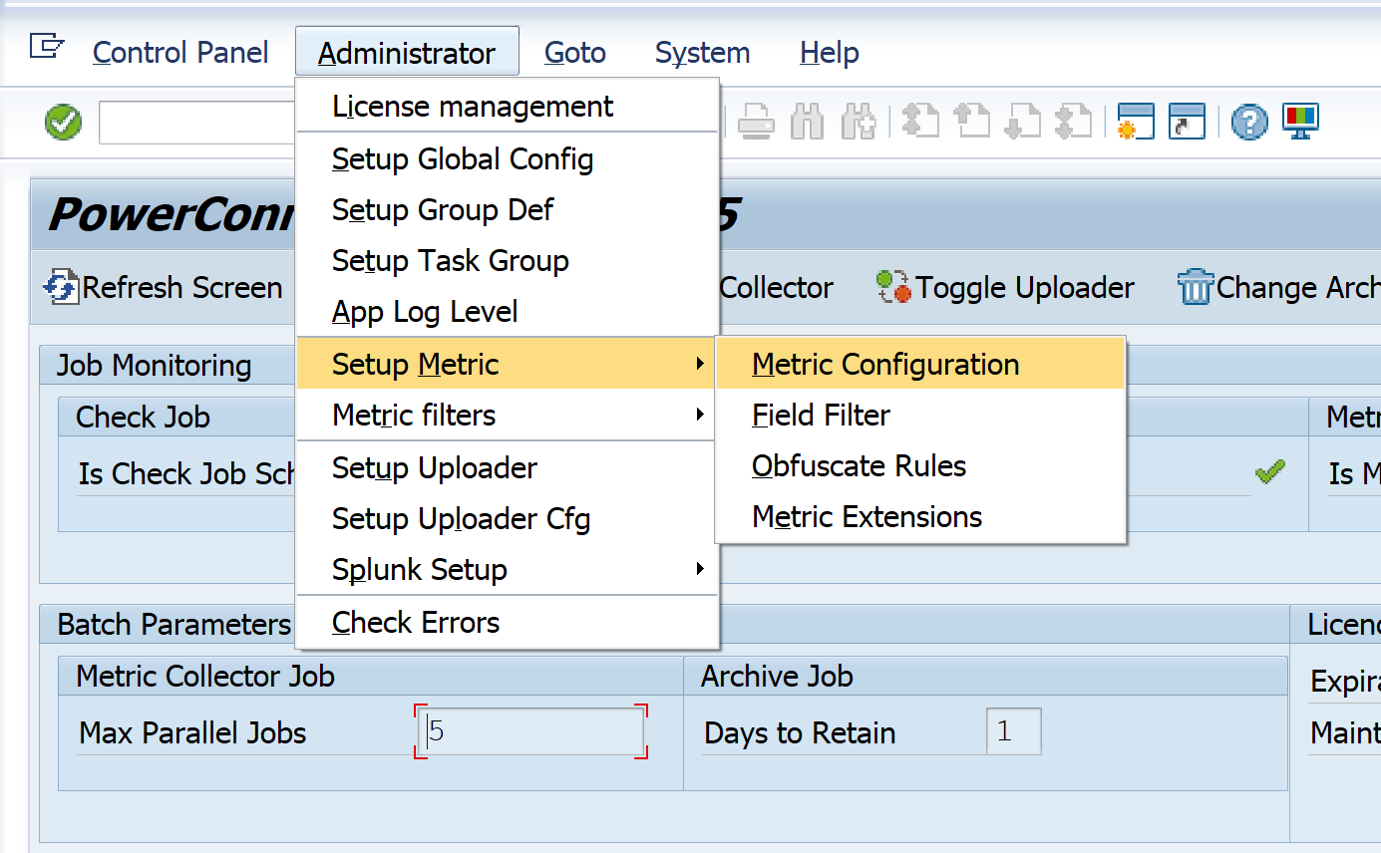The height and width of the screenshot is (853, 1381).
Task: Toggle the Uploader on or off
Action: tap(1005, 288)
